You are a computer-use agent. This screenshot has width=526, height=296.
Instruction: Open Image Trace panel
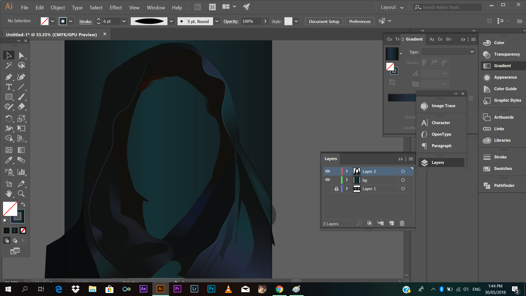441,106
